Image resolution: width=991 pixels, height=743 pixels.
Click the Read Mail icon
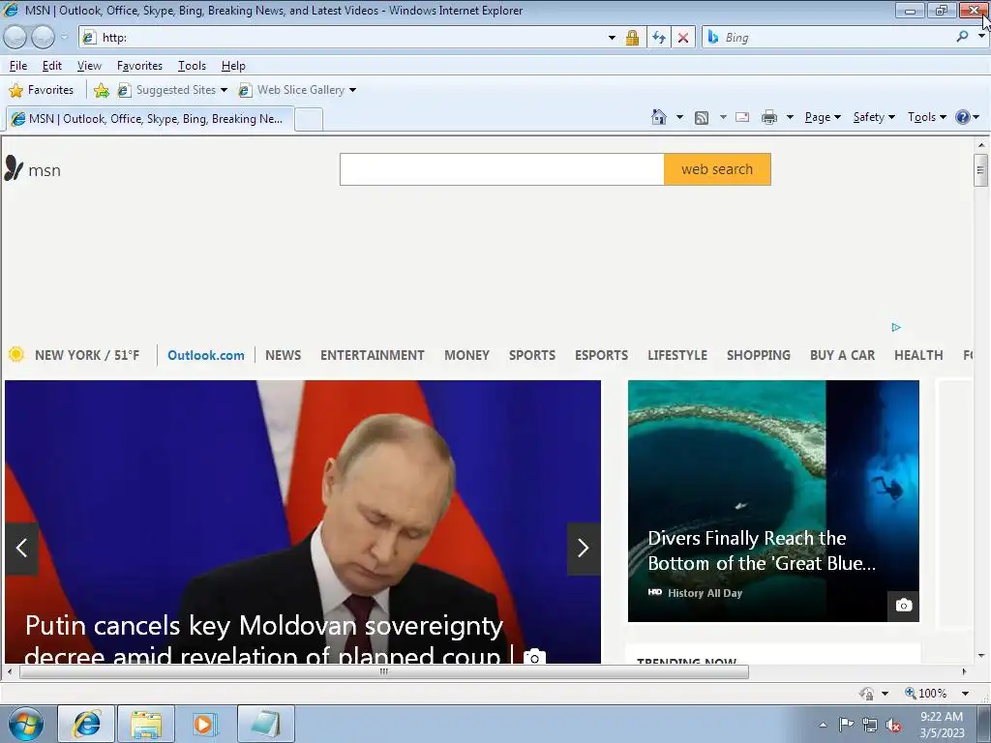(742, 117)
